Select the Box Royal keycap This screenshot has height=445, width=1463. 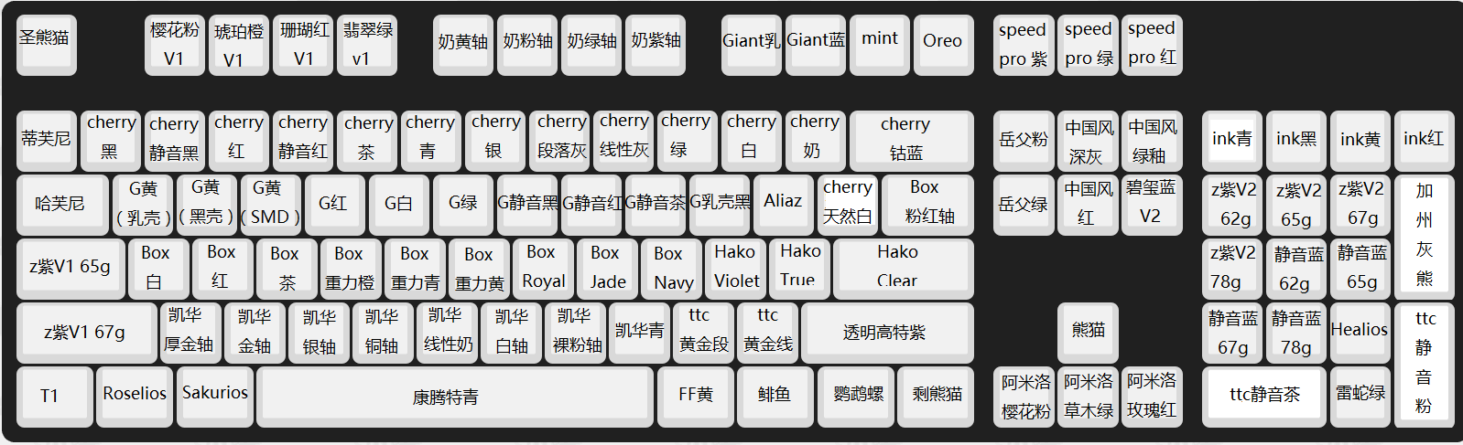[542, 268]
